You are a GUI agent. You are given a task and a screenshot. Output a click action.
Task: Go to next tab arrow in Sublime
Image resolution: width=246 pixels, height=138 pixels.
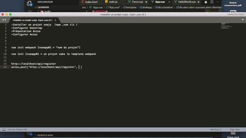5,20
